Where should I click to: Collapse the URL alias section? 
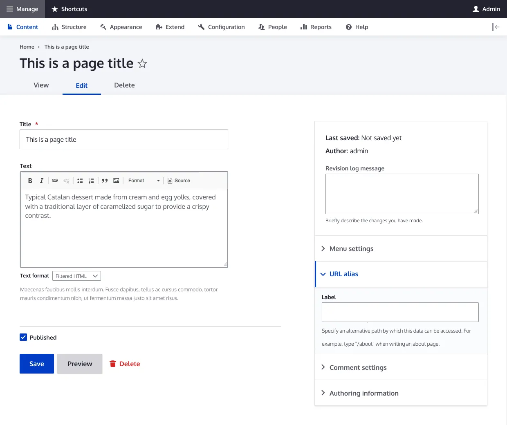401,274
